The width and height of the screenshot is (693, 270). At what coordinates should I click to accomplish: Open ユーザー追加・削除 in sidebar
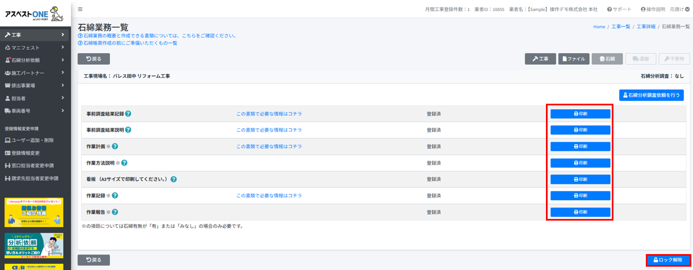pyautogui.click(x=33, y=140)
